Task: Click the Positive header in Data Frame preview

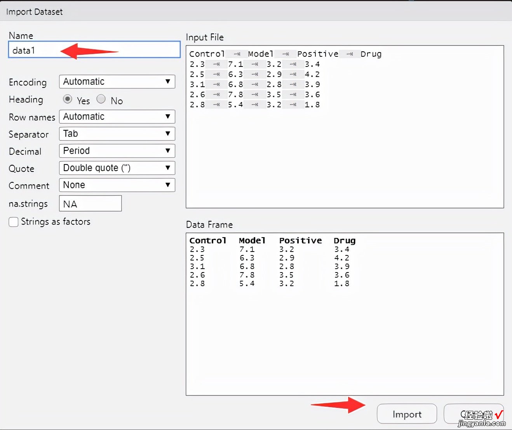Action: click(x=301, y=241)
